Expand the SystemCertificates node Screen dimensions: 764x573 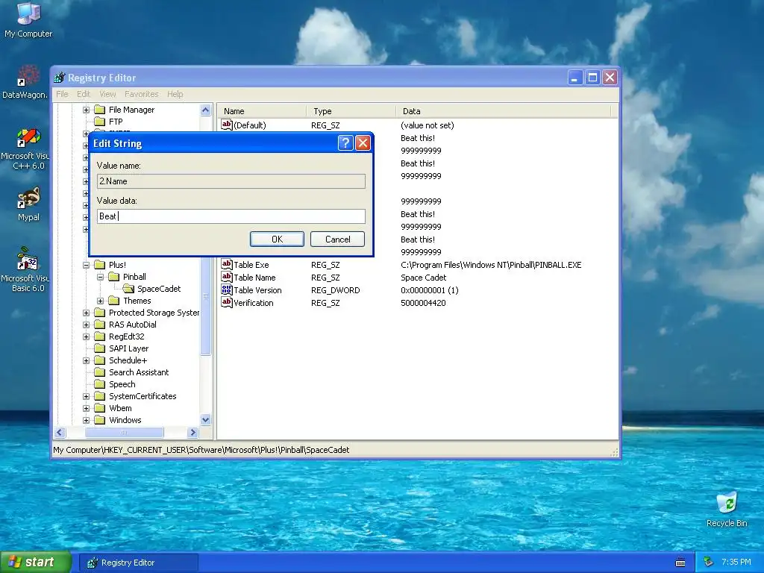[x=87, y=396]
